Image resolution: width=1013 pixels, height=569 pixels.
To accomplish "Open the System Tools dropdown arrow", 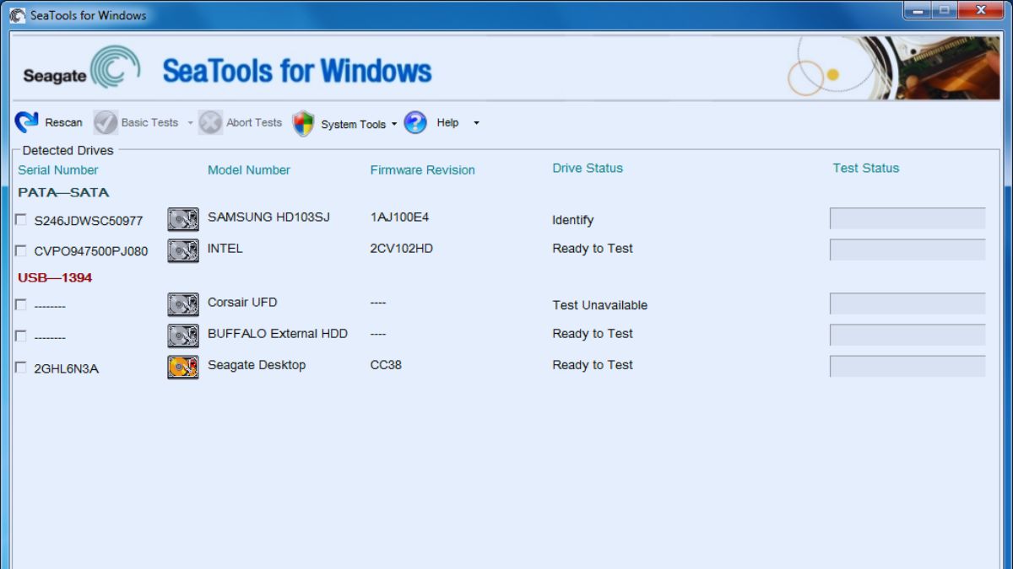I will pos(393,124).
